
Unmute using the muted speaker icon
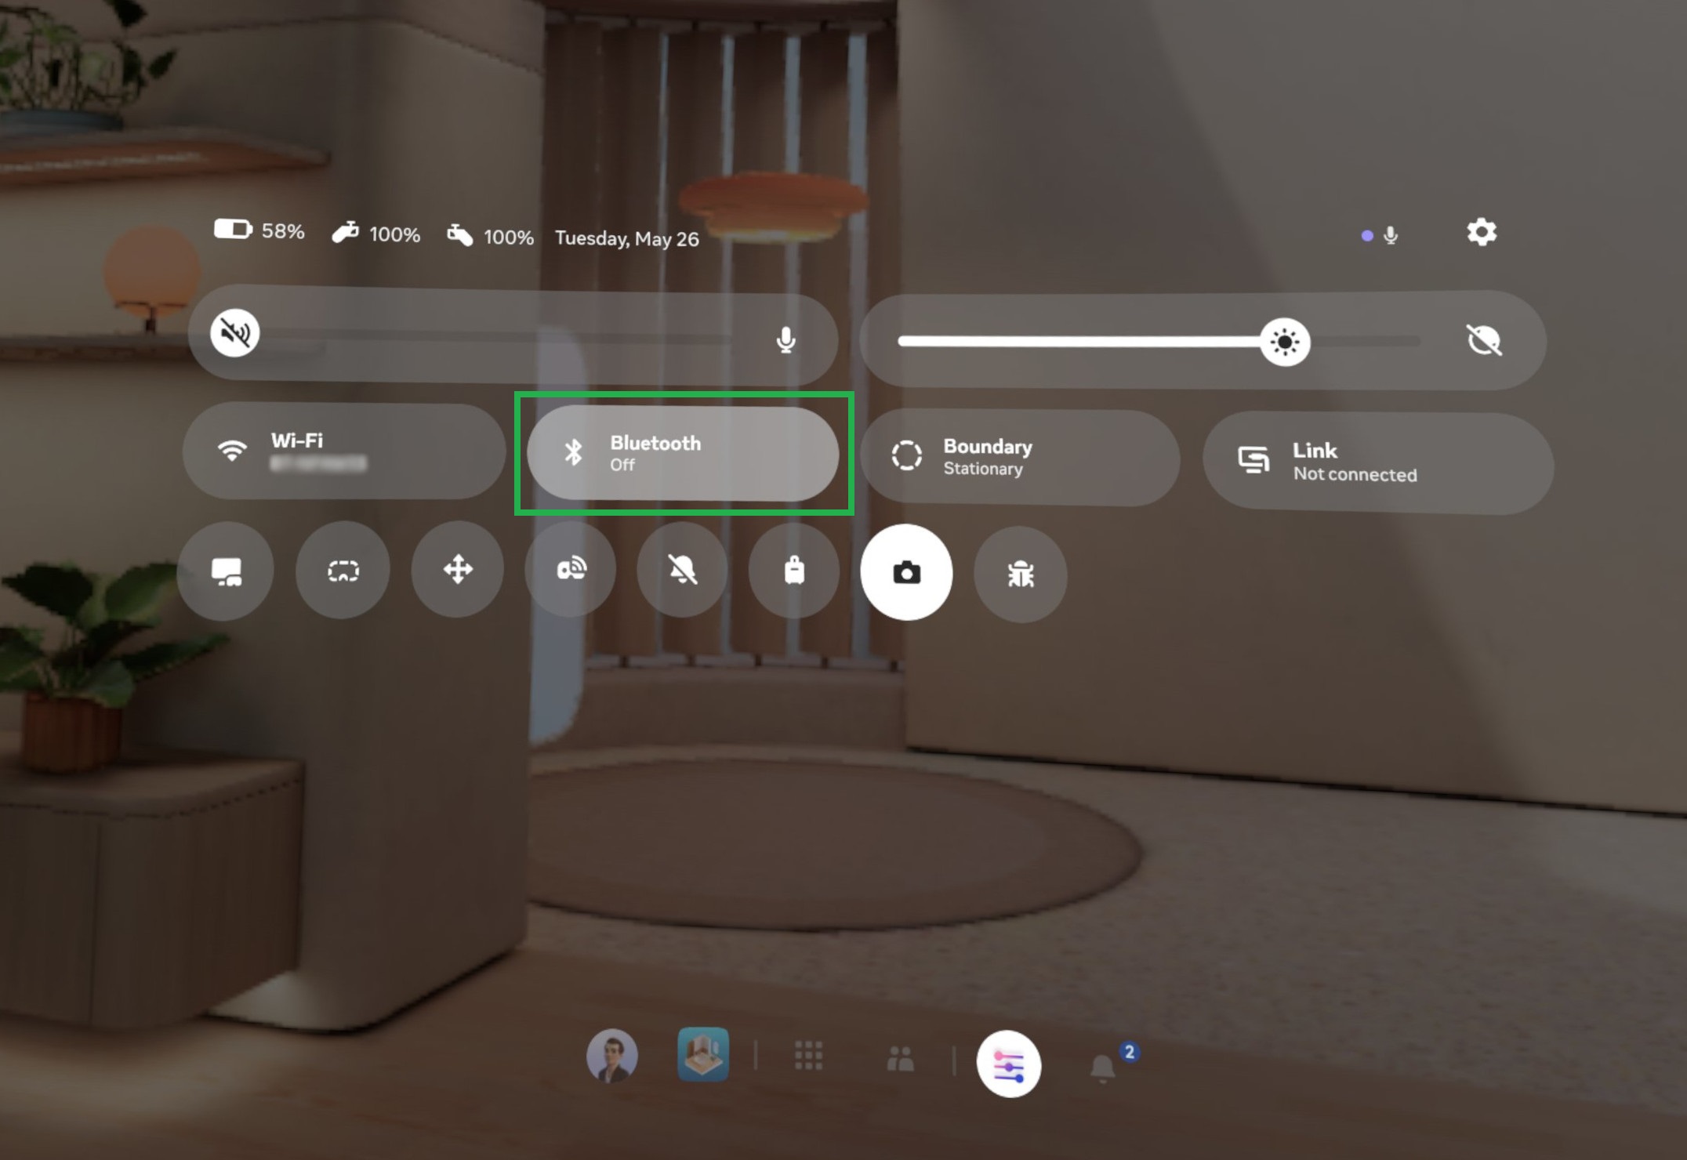[x=234, y=333]
